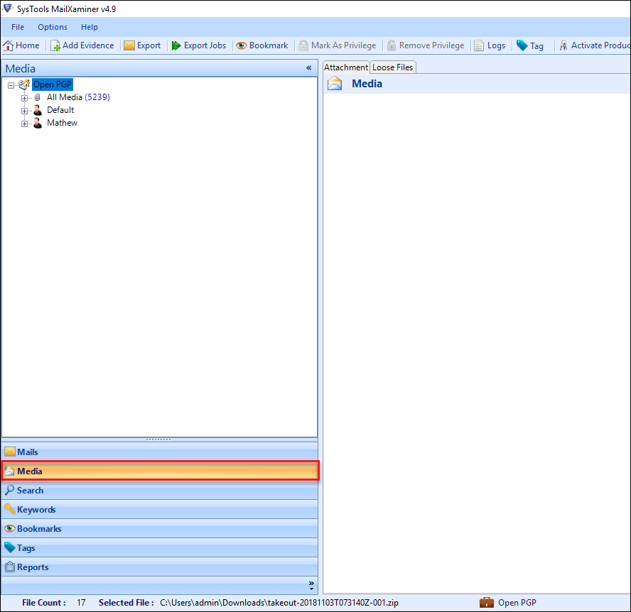Select All Media (5239) tree item
This screenshot has width=631, height=612.
(x=78, y=97)
